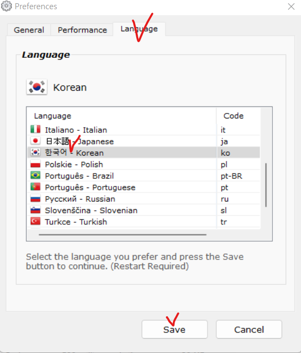Viewport: 301px width, 353px height.
Task: Click the horizontal scrollbar of language list
Action: [x=123, y=235]
